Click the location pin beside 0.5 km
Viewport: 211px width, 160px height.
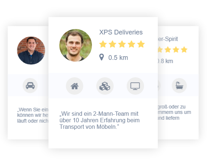pos(102,57)
